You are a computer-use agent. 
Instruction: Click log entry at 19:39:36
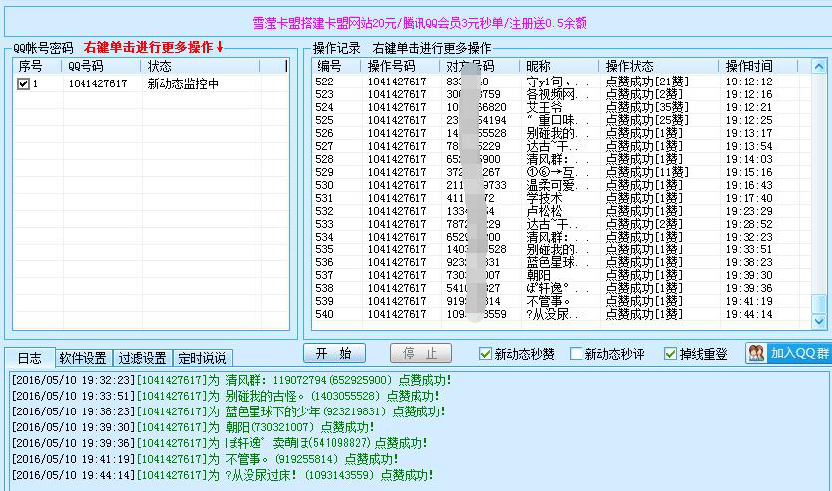(x=220, y=443)
